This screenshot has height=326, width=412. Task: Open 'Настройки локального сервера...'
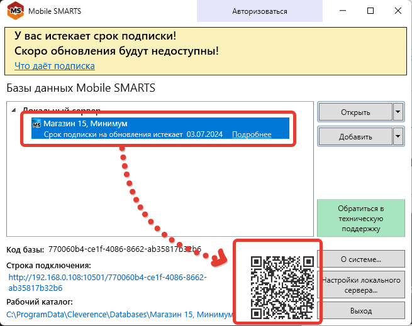[x=360, y=285]
